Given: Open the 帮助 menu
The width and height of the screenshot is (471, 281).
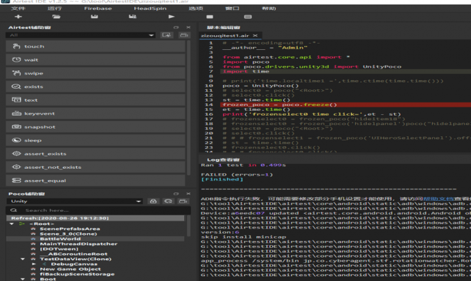Looking at the screenshot, I should click(x=269, y=8).
